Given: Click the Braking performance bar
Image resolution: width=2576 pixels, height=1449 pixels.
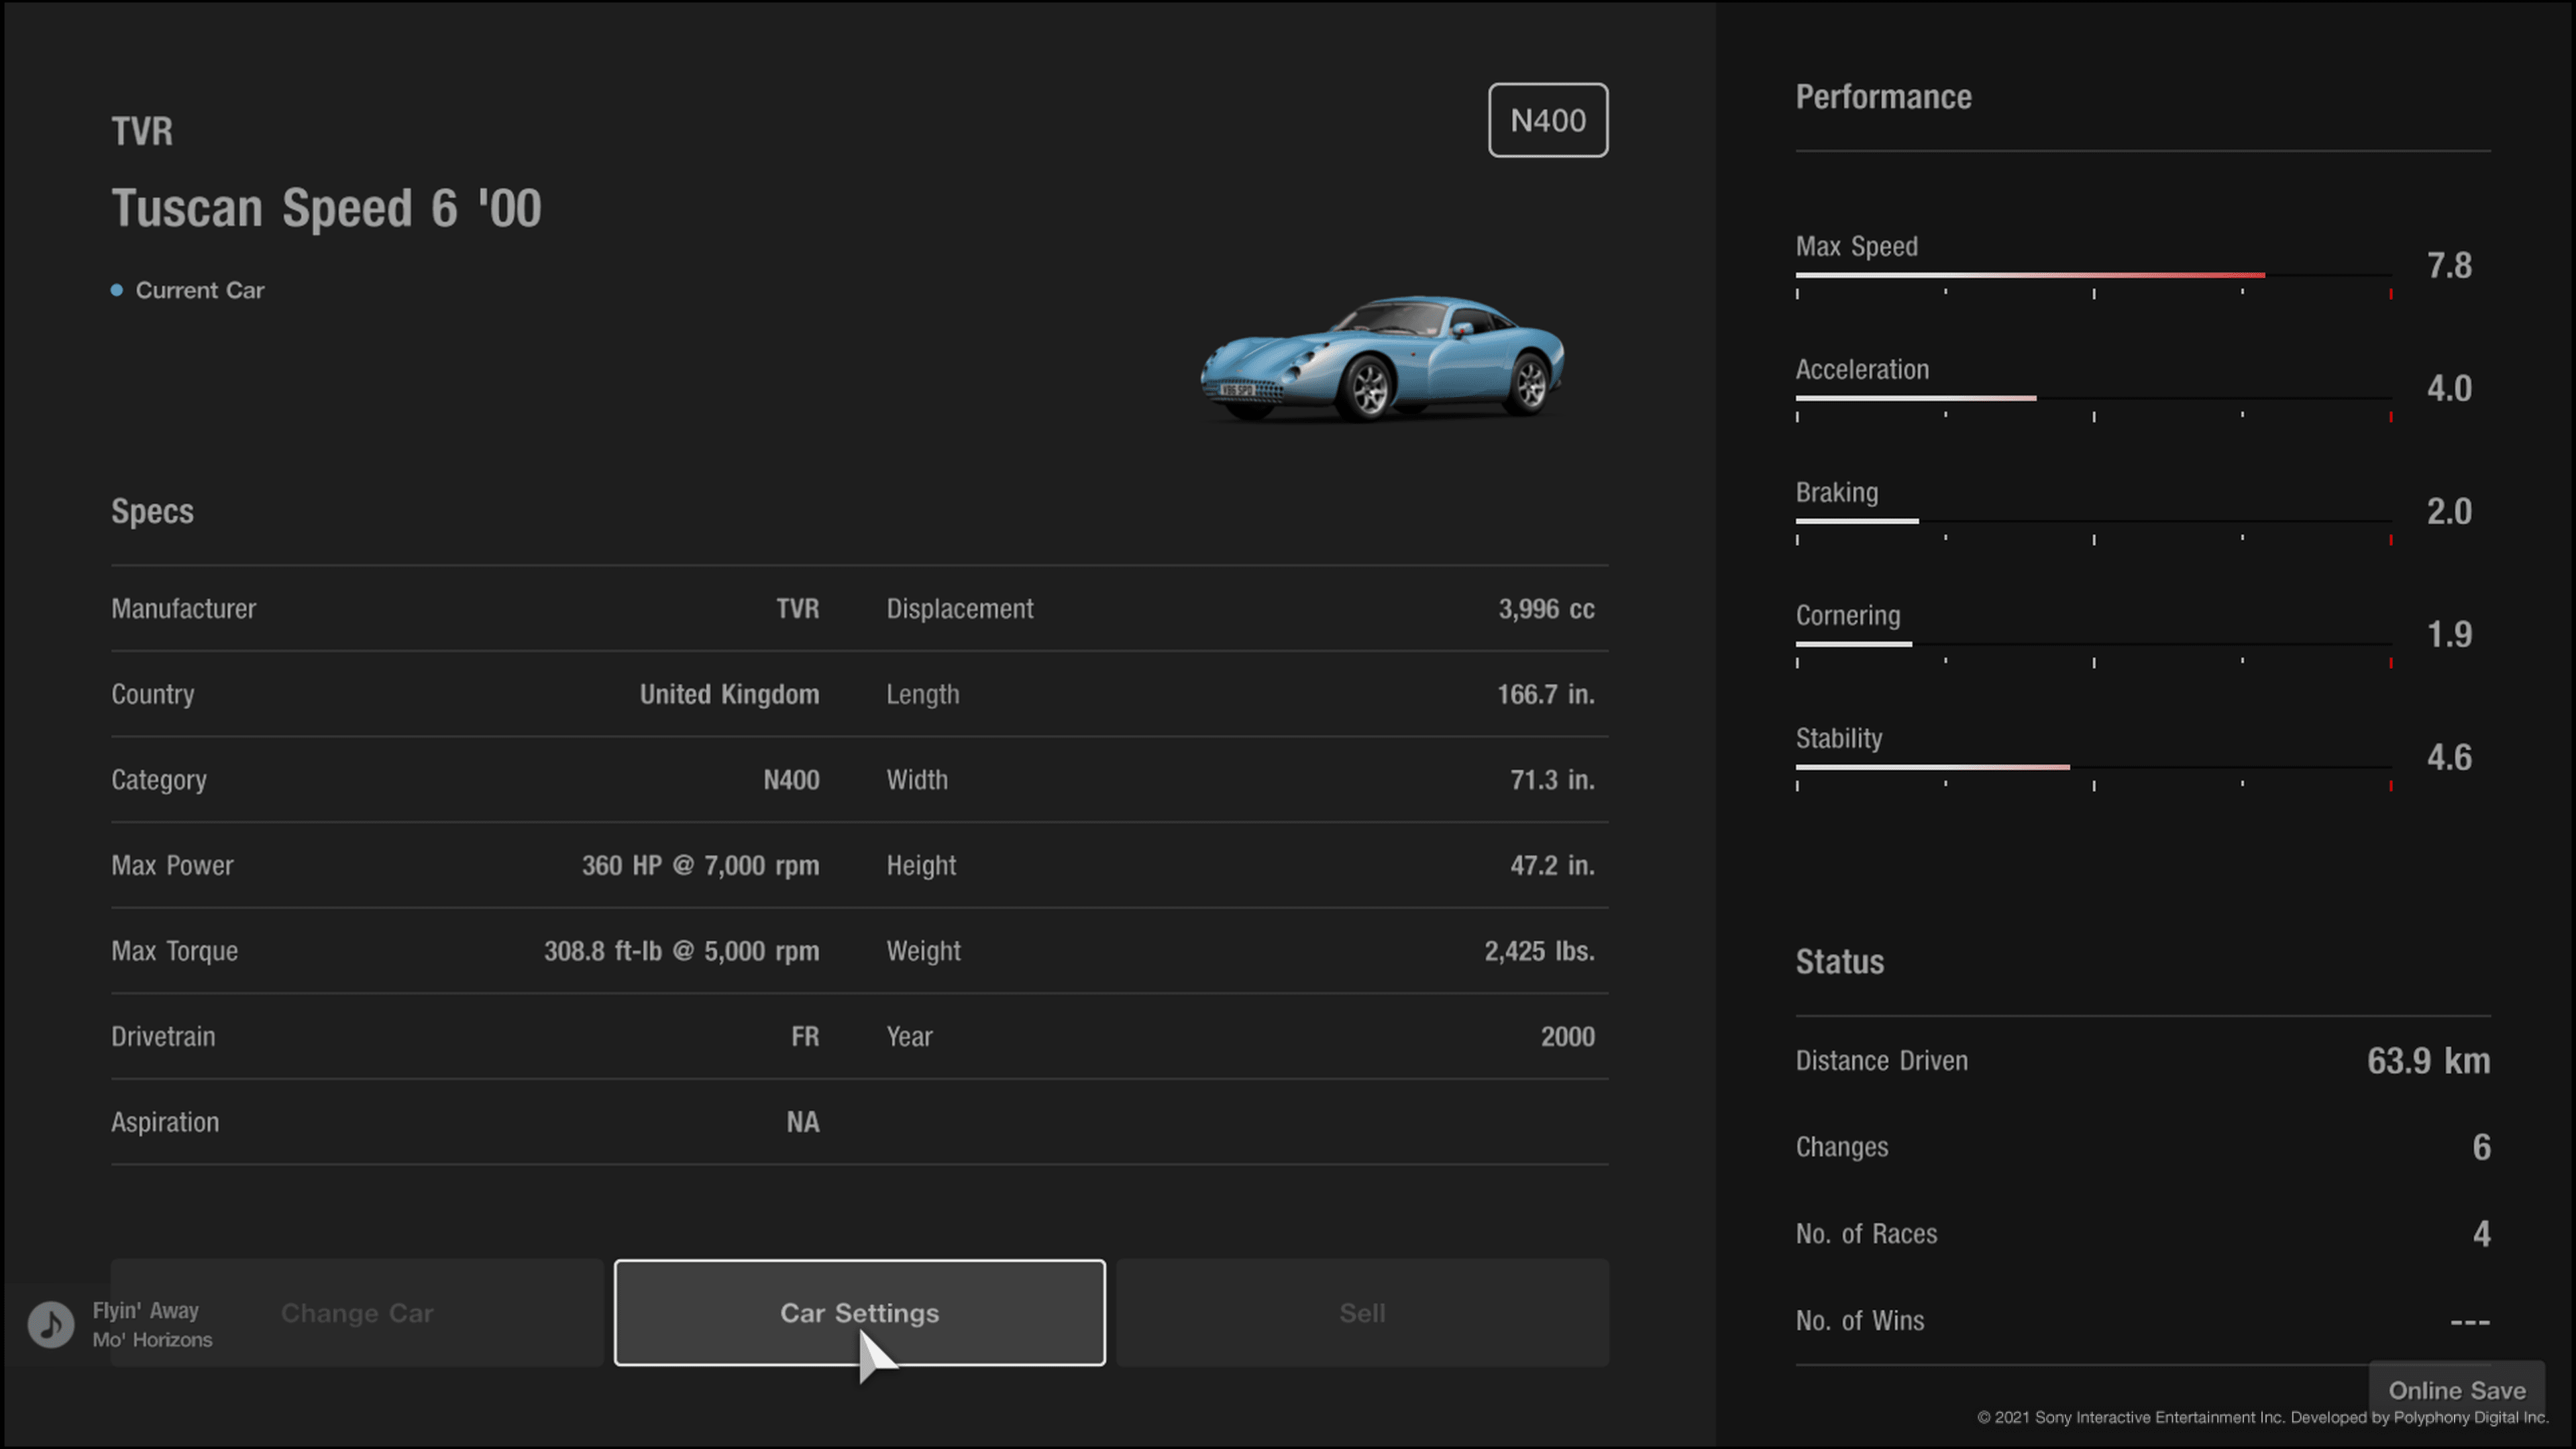Looking at the screenshot, I should (x=2092, y=521).
